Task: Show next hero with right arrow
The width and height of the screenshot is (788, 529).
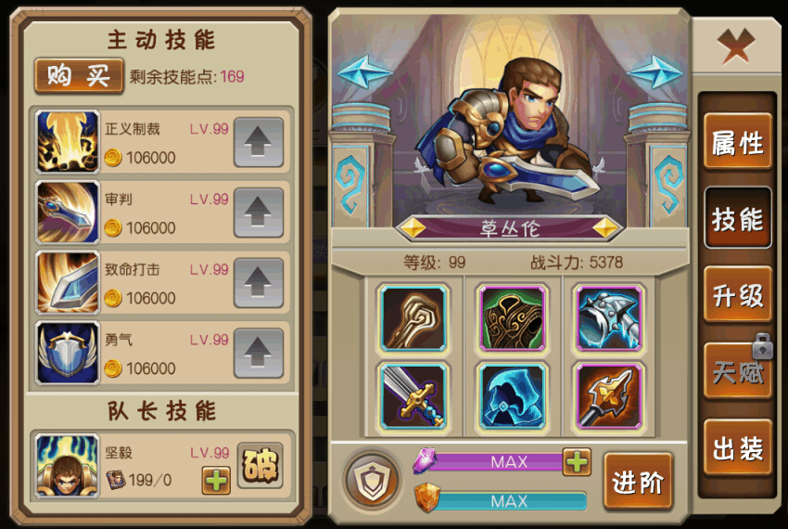Action: (x=655, y=72)
